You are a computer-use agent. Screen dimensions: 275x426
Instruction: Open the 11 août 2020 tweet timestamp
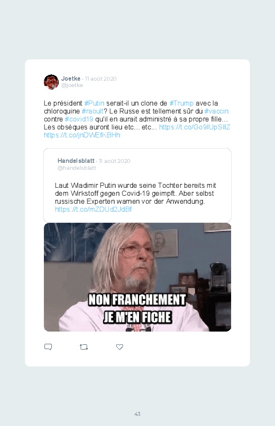pyautogui.click(x=101, y=79)
